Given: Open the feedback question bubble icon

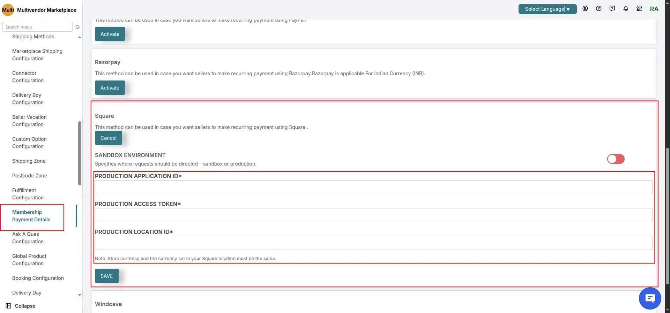Looking at the screenshot, I should tap(612, 9).
